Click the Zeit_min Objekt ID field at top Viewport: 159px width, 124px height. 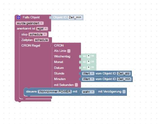click(75, 17)
